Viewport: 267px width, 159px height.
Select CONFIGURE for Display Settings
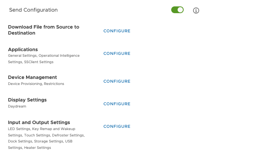(117, 104)
